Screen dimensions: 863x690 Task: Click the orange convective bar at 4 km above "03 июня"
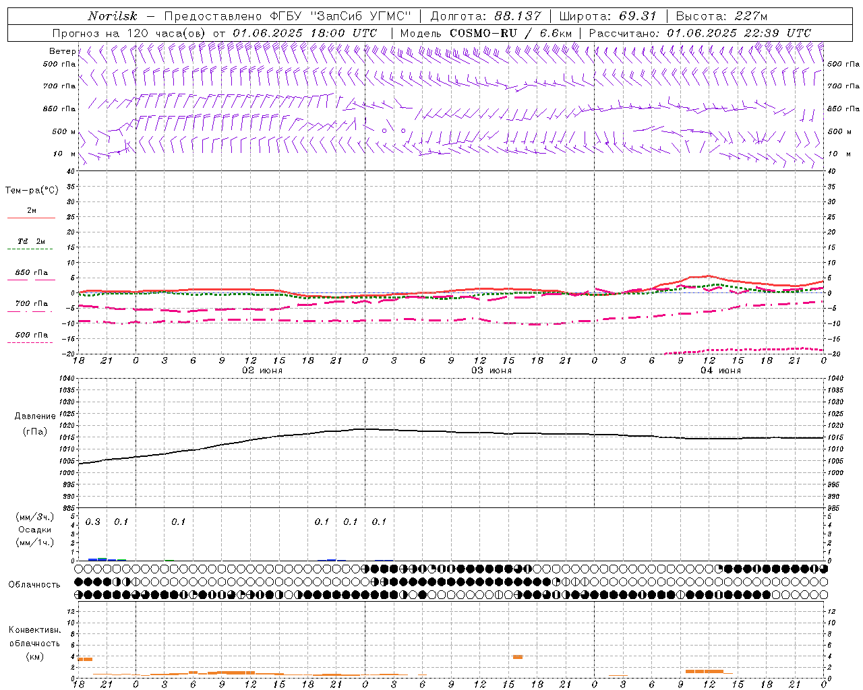click(x=518, y=656)
